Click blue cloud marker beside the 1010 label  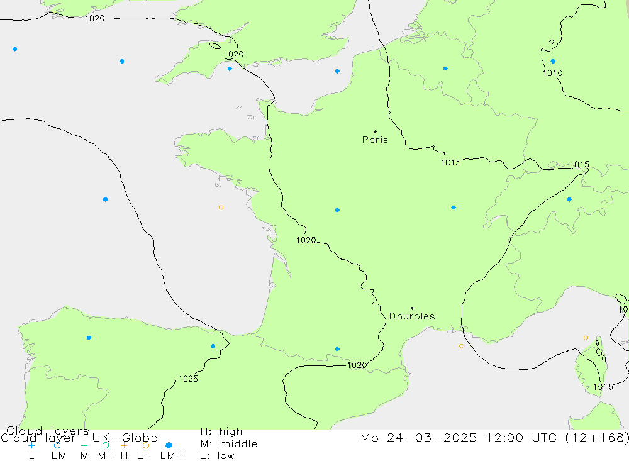tap(553, 62)
